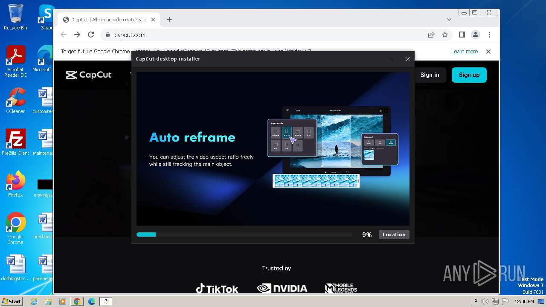Show hidden system tray icons
This screenshot has width=546, height=307.
pos(476,301)
